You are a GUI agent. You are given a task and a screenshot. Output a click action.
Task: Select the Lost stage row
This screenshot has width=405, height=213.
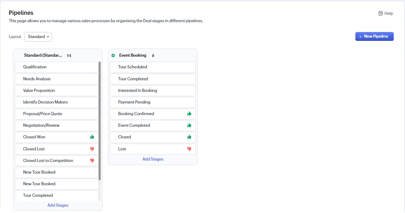(x=152, y=149)
